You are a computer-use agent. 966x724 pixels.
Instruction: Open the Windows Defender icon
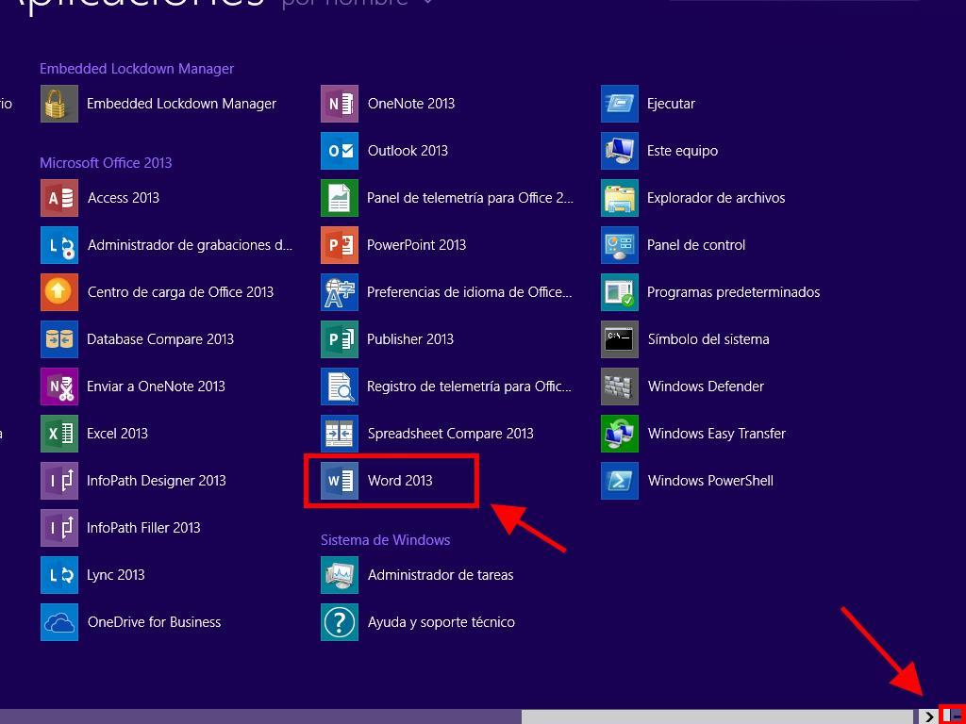(620, 387)
